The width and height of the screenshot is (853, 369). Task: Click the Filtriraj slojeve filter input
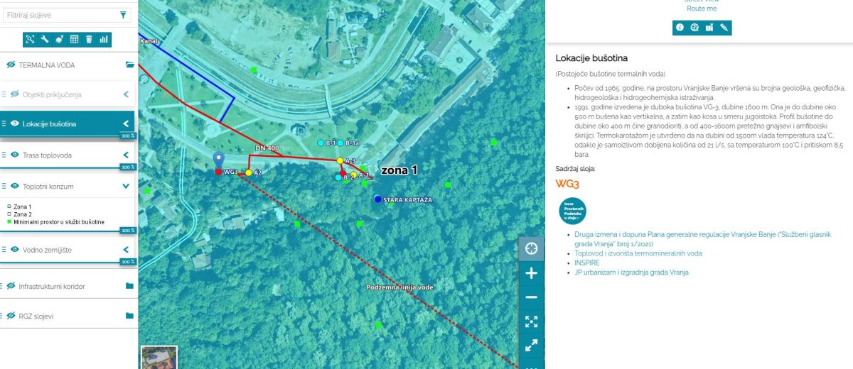(60, 15)
